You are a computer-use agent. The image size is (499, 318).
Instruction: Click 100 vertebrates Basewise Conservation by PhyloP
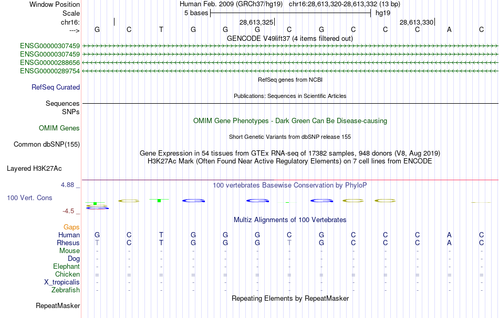[290, 185]
